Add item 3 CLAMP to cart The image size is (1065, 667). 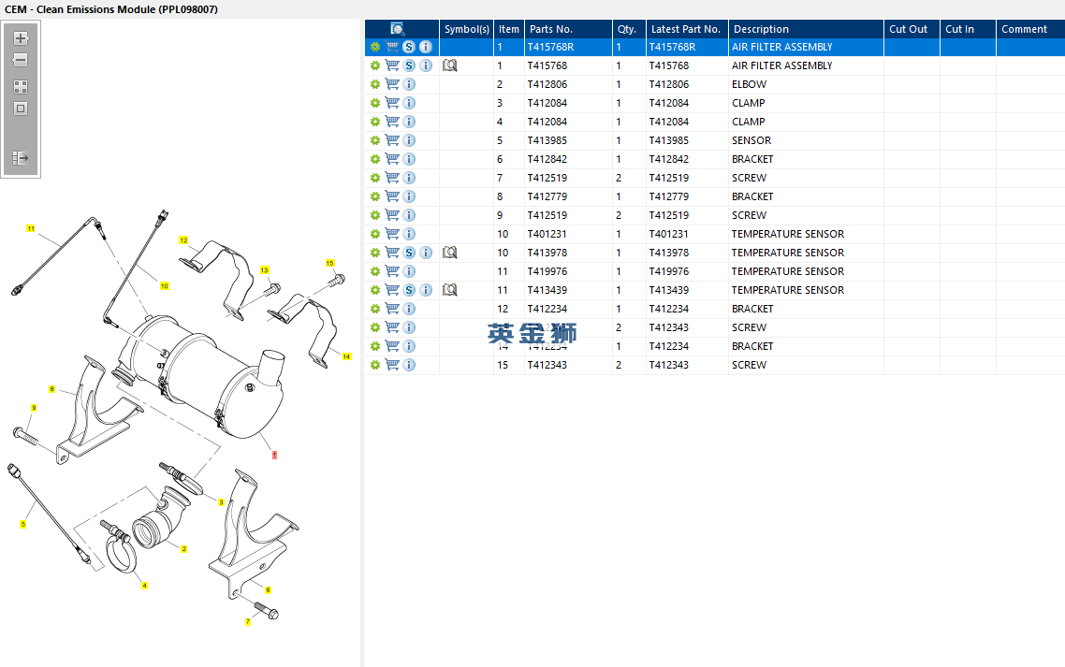[392, 103]
